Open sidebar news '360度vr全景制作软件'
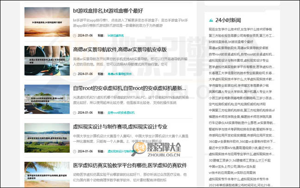Image resolution: width=300 pixels, height=188 pixels. pos(242,142)
